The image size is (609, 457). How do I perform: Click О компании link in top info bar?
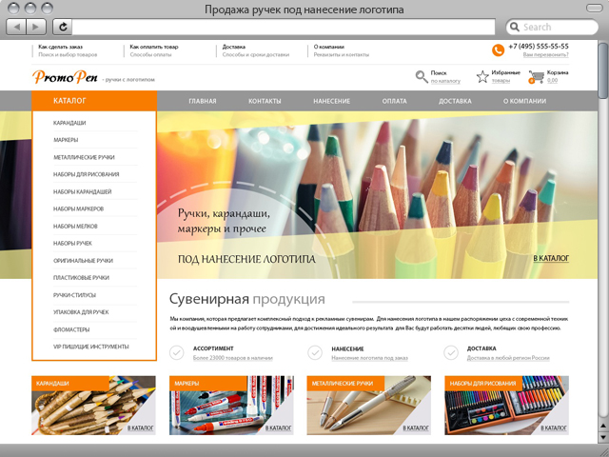(329, 47)
